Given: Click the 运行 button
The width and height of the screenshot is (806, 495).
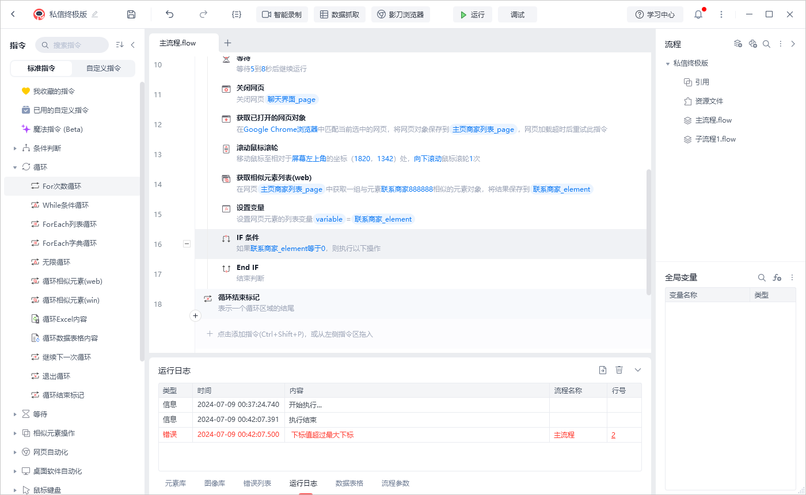Looking at the screenshot, I should click(472, 14).
